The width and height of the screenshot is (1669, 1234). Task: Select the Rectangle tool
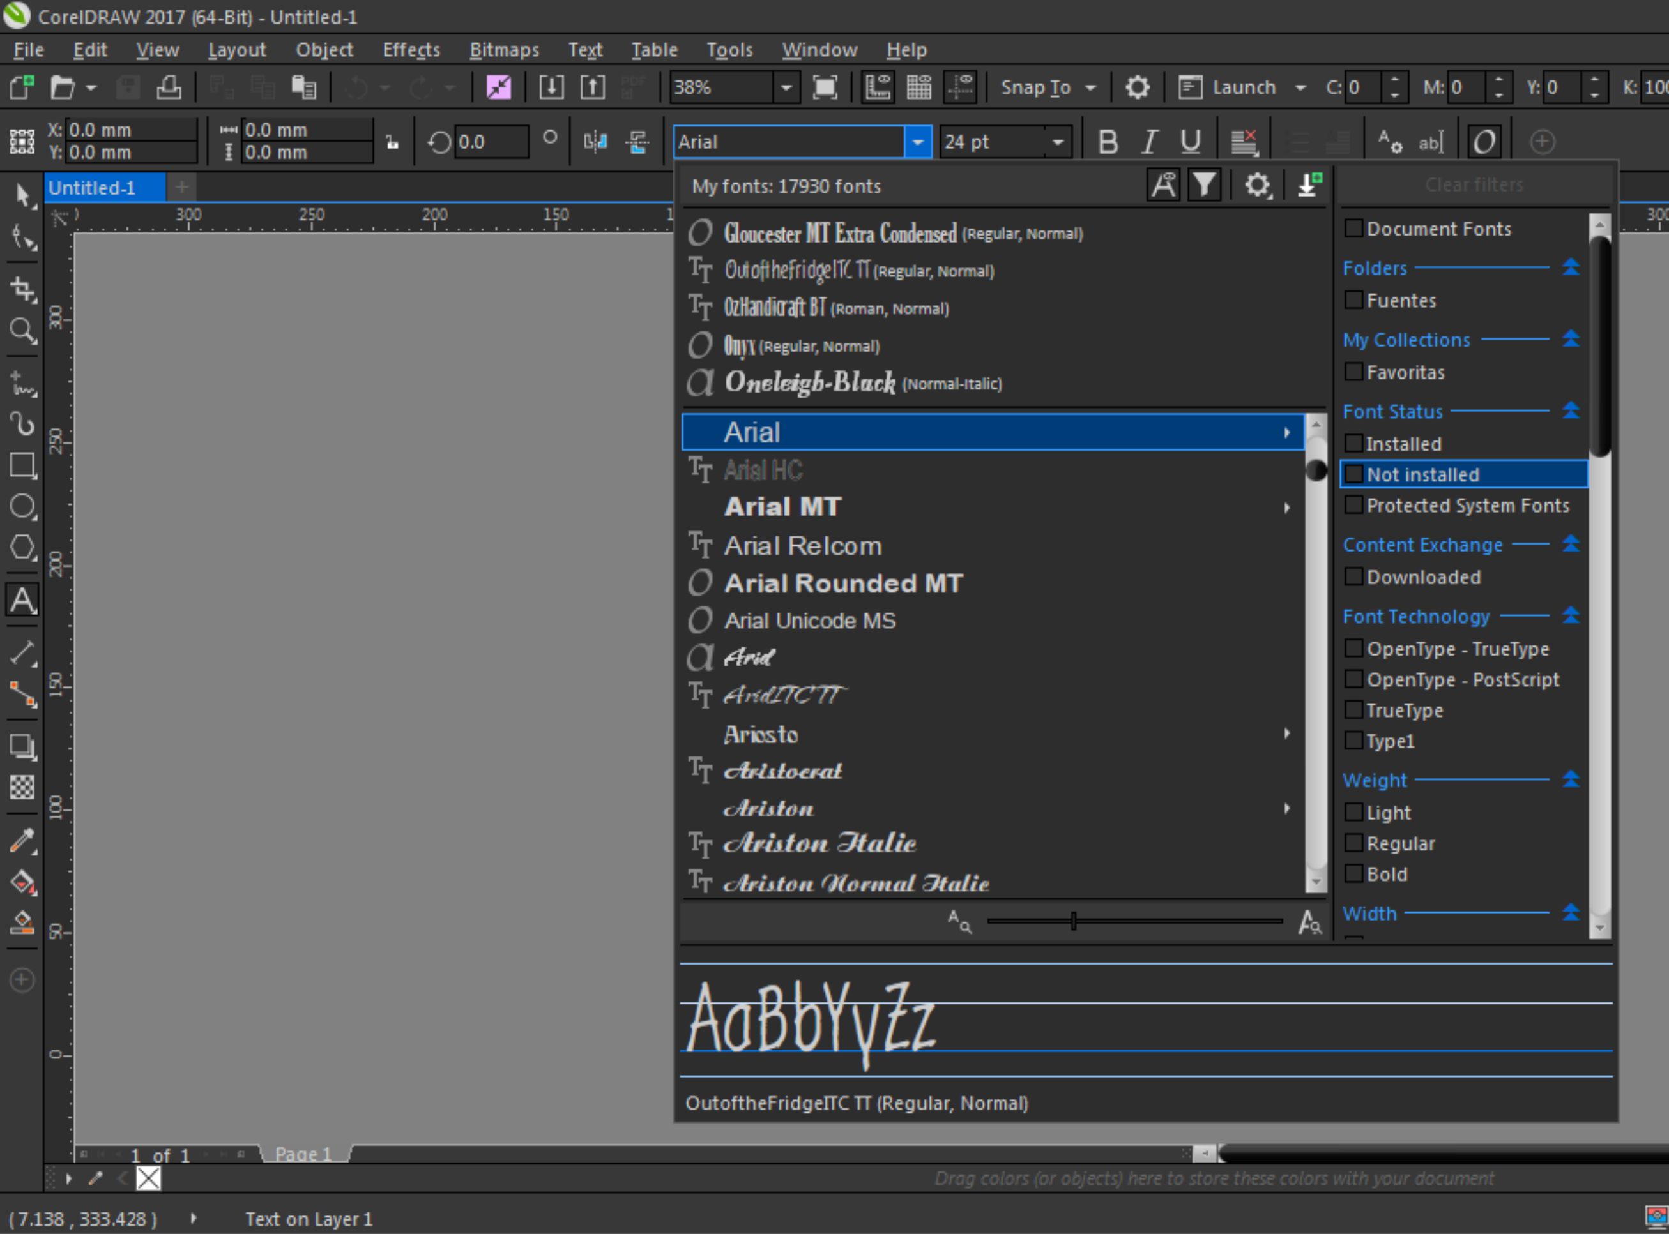pyautogui.click(x=22, y=465)
